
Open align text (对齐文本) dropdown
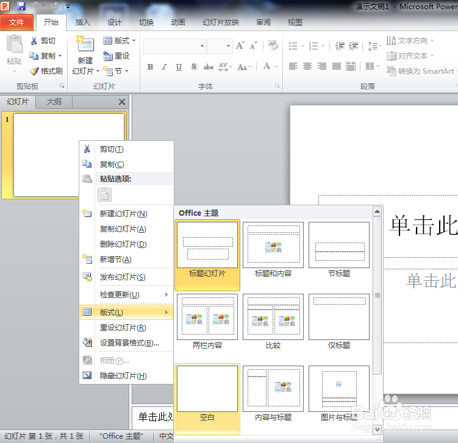(410, 55)
